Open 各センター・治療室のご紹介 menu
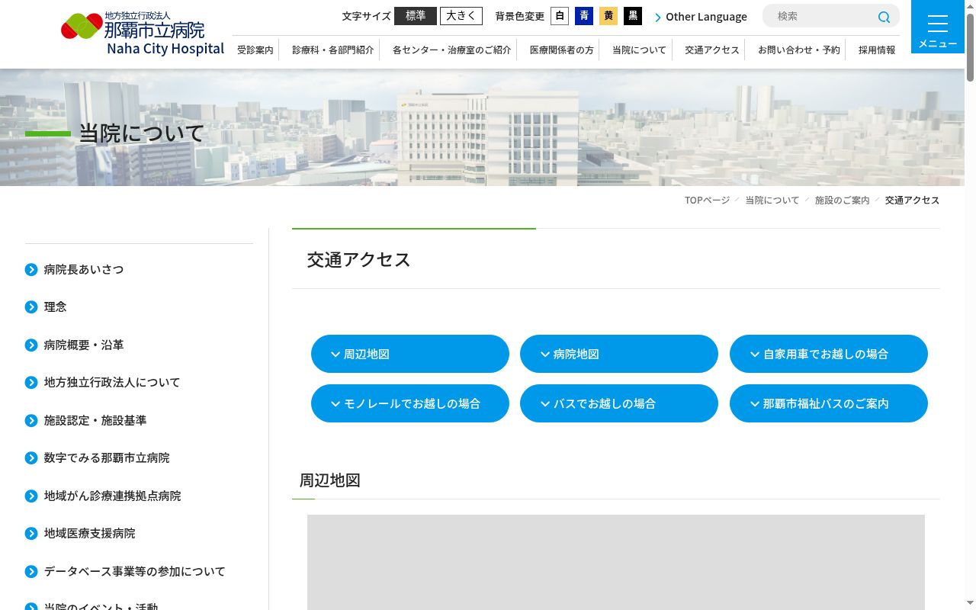 click(x=452, y=50)
